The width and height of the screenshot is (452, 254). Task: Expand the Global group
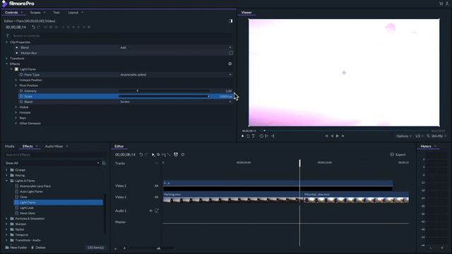(16, 107)
